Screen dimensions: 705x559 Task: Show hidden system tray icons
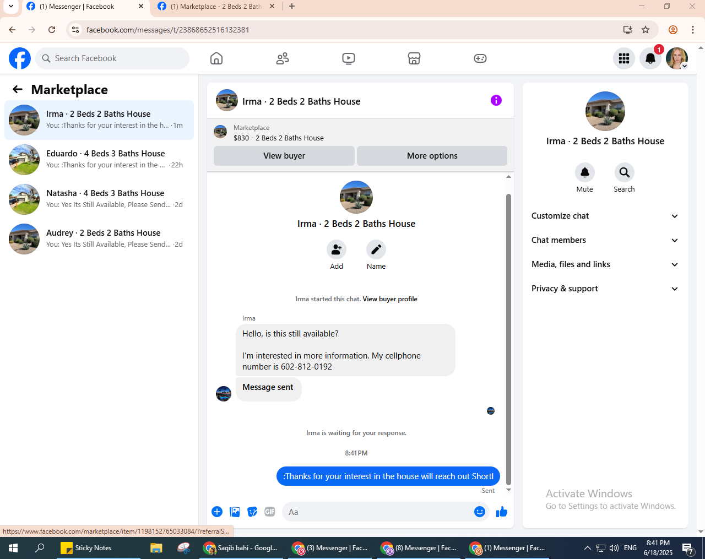[587, 548]
